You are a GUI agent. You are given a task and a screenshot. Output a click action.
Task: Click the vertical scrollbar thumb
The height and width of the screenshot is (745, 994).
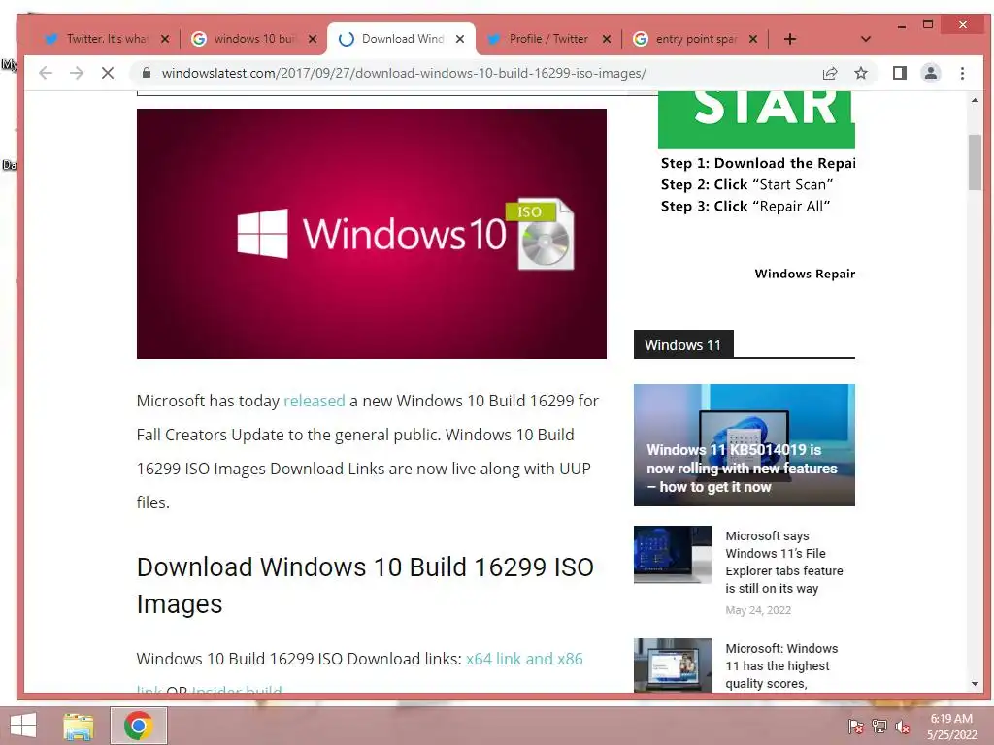pos(975,162)
